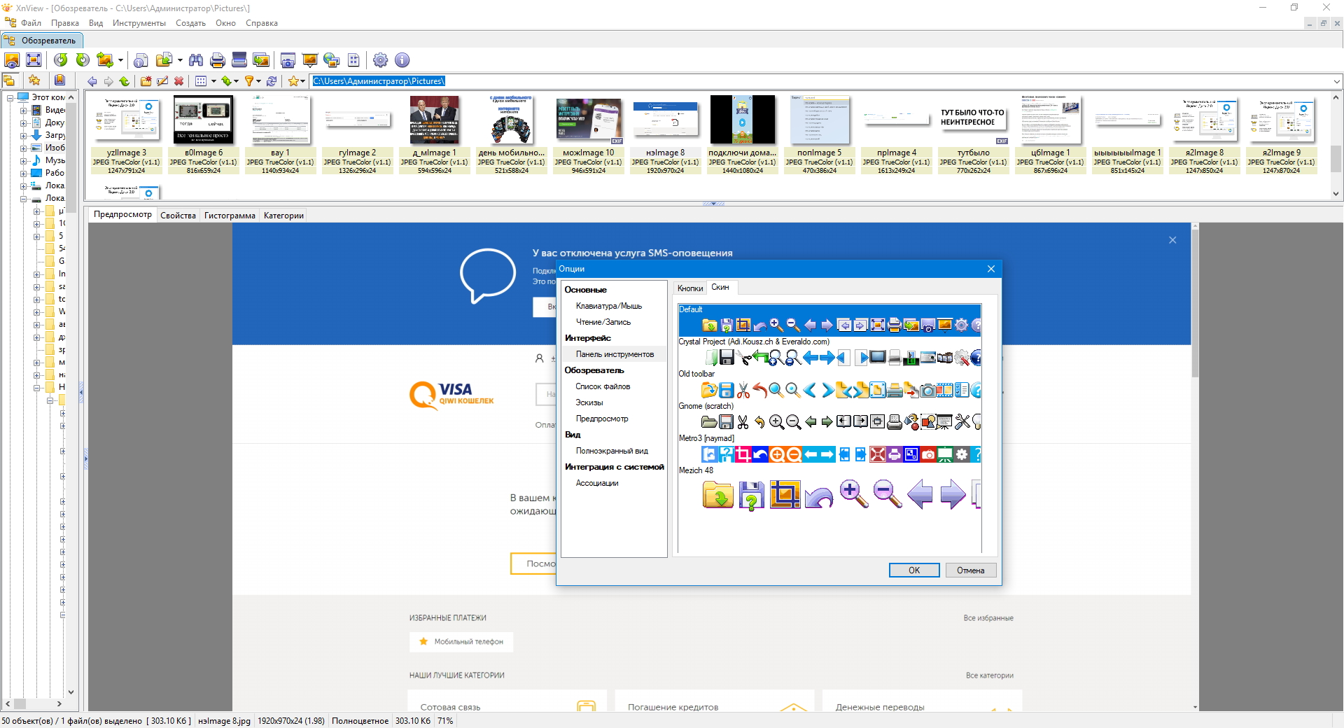The width and height of the screenshot is (1344, 728).
Task: Open the screen capture tool
Action: point(288,60)
